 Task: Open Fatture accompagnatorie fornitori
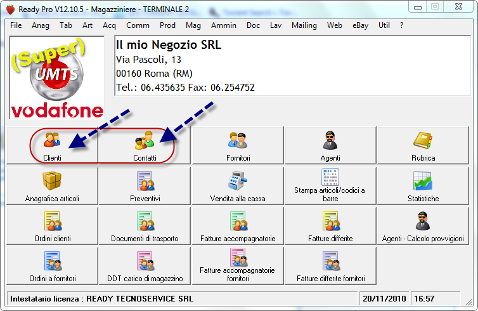238,266
